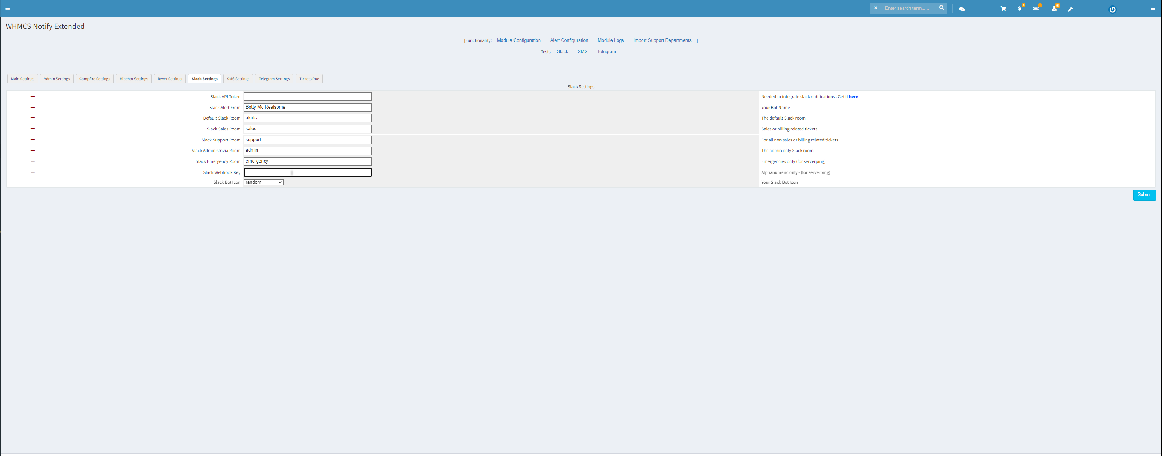
Task: Click the Default Slack Room field
Action: click(x=308, y=118)
